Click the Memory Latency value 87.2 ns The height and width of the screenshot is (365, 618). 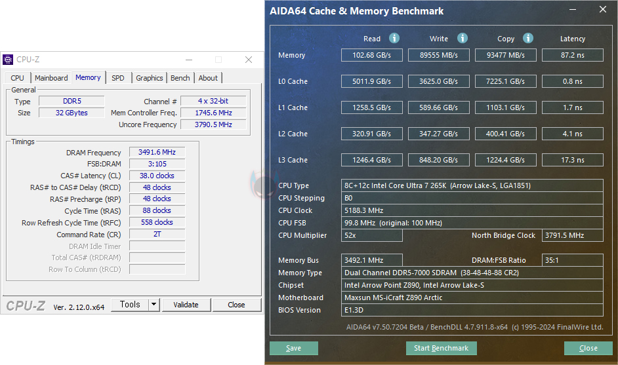pos(573,55)
